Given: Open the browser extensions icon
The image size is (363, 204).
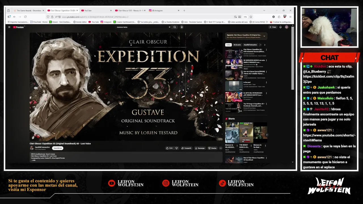Looking at the screenshot, I should coord(279,17).
